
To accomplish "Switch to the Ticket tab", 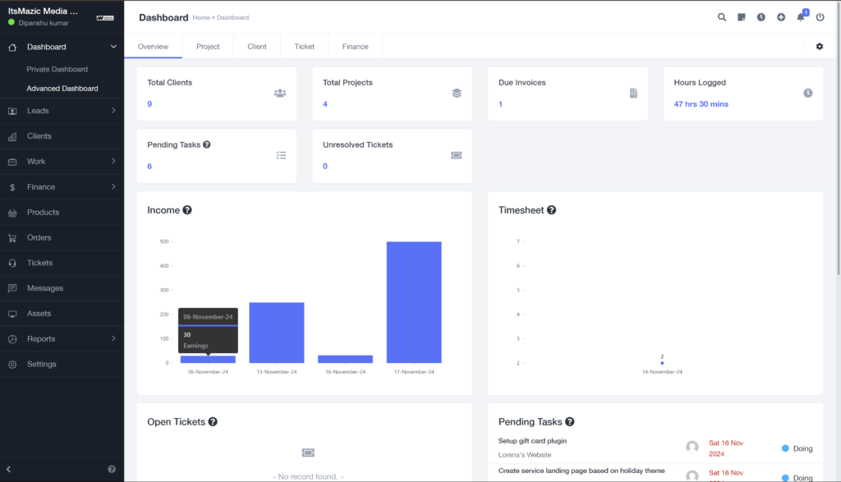I will point(304,47).
